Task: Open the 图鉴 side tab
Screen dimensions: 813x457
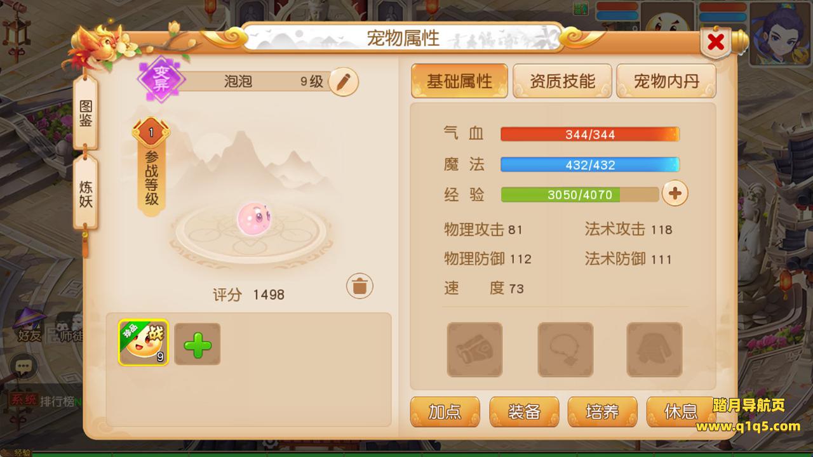Action: (86, 113)
